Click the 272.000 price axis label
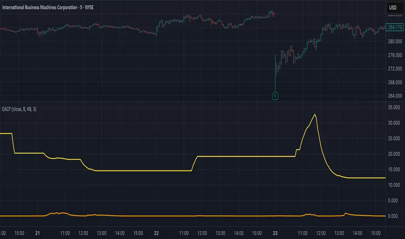Viewport: 405px width, 239px height. tap(395, 69)
